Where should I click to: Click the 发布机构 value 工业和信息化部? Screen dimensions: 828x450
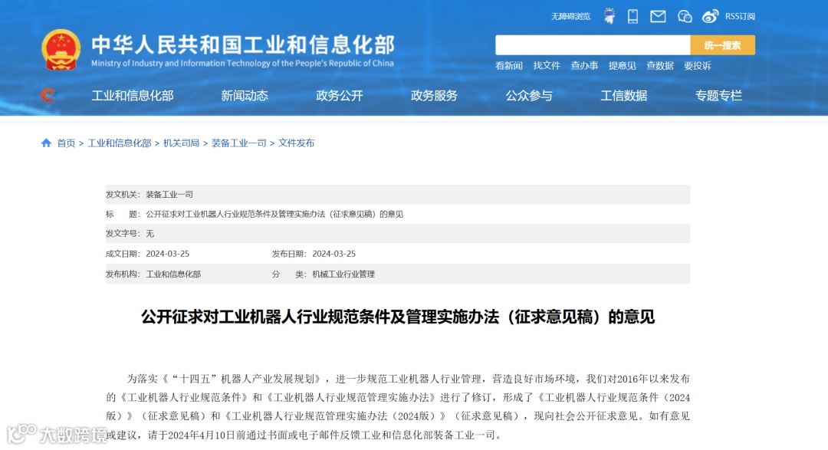coord(173,274)
